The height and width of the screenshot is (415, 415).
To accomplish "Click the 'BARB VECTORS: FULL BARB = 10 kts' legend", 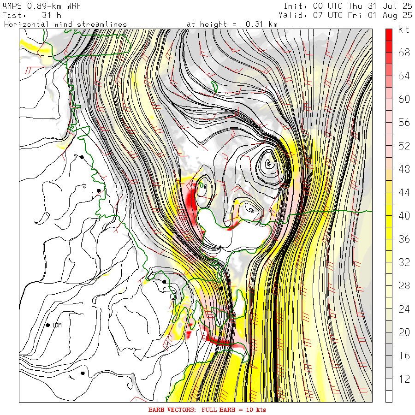I will coord(207,410).
